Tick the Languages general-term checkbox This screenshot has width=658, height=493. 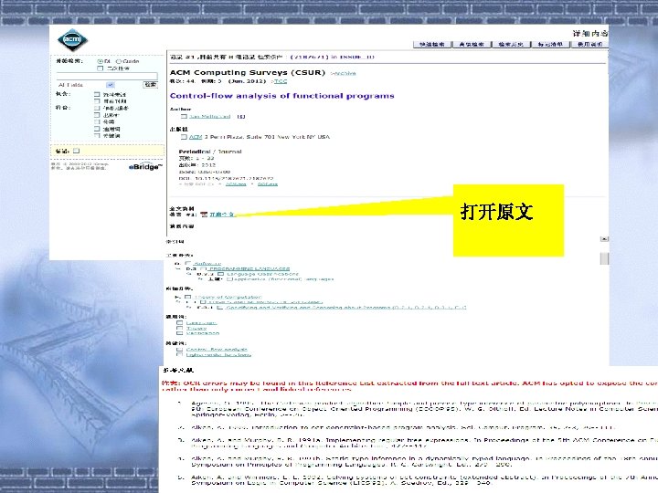coord(180,323)
